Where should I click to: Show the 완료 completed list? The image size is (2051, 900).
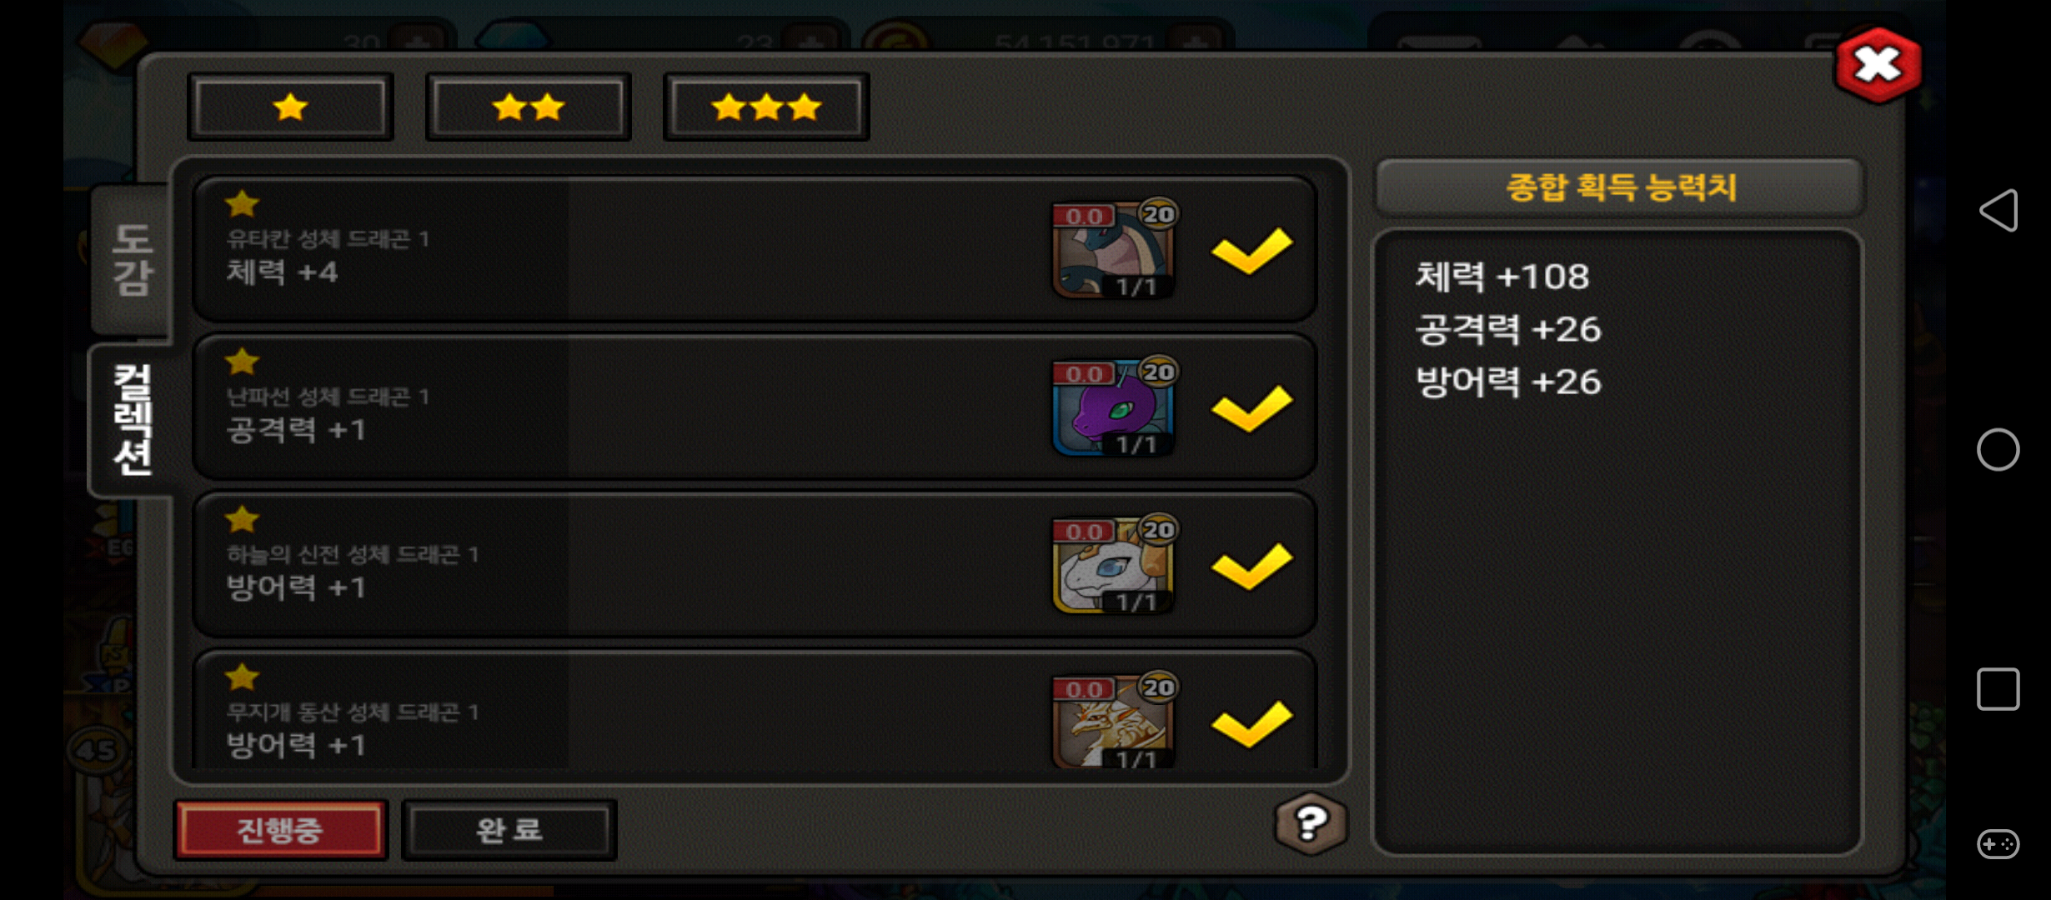509,830
